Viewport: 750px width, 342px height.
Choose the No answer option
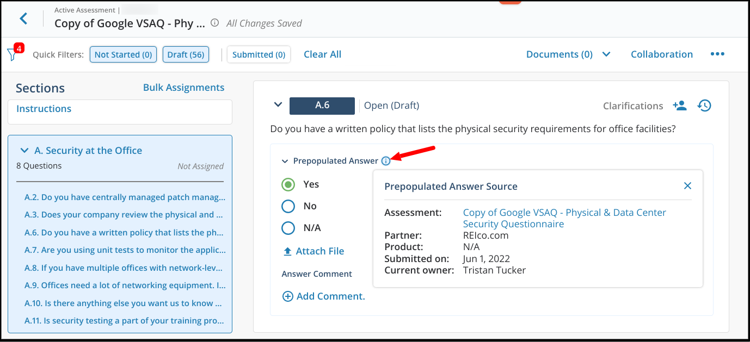pos(288,206)
